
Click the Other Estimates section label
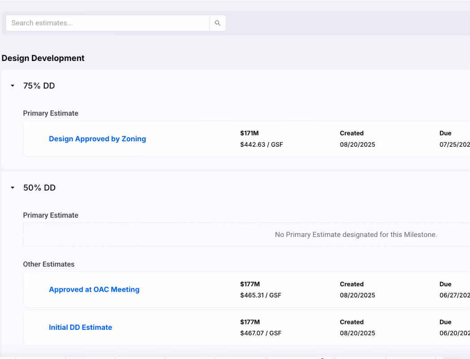tap(49, 264)
